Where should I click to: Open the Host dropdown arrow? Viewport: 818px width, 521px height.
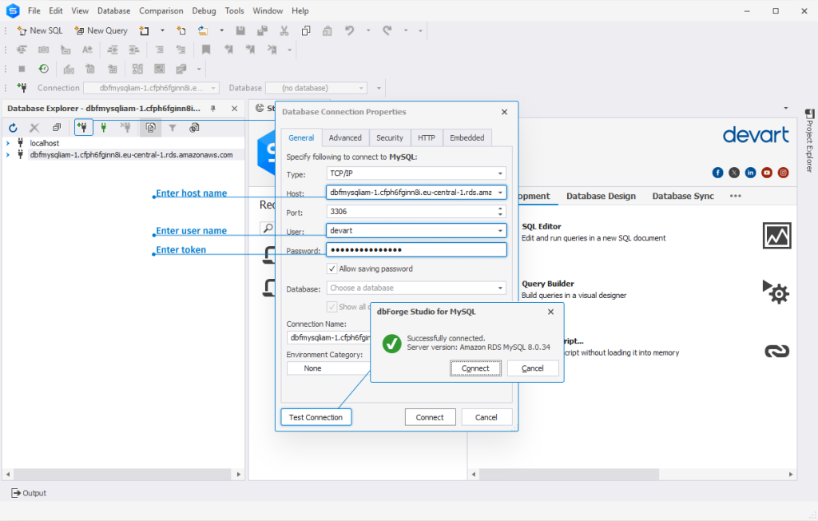pos(500,193)
